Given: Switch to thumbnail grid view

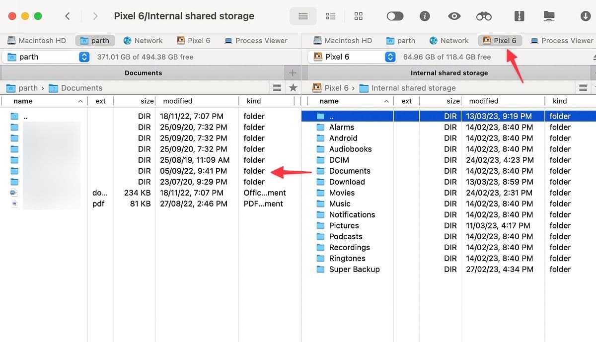Looking at the screenshot, I should pyautogui.click(x=359, y=16).
